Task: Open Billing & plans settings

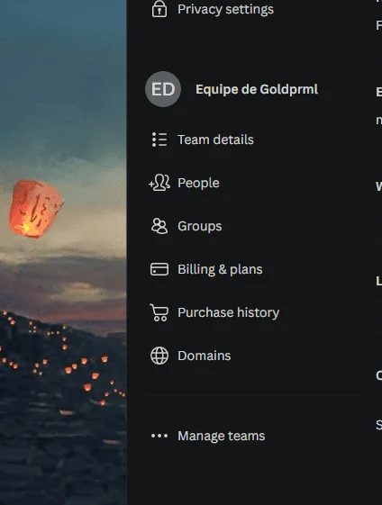Action: pyautogui.click(x=220, y=269)
